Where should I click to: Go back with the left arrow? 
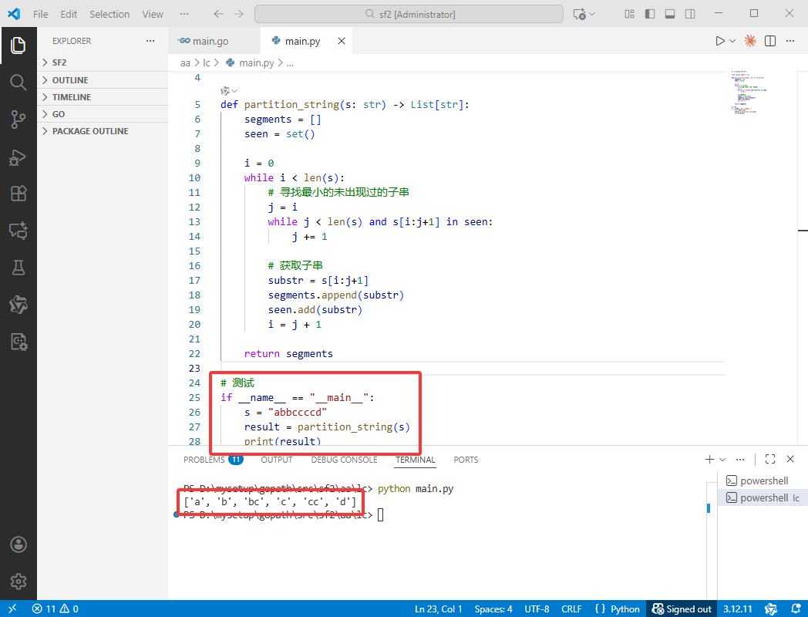click(x=218, y=14)
